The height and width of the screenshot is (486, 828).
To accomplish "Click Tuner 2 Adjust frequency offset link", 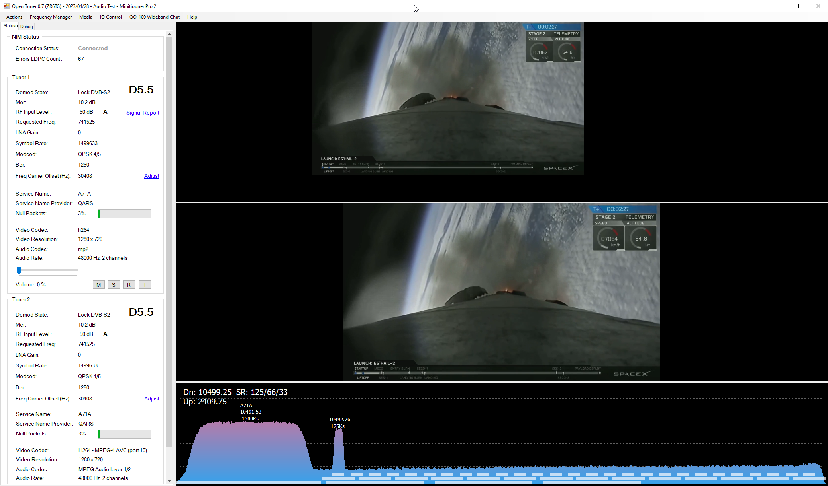I will point(151,399).
